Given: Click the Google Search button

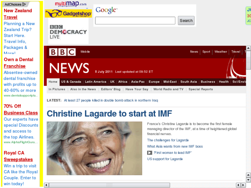Looking at the screenshot, I should click(186, 20).
